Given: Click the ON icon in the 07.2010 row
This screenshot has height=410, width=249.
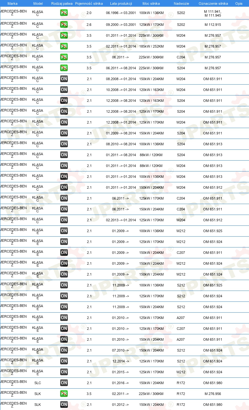Looking at the screenshot, I should tap(64, 350).
